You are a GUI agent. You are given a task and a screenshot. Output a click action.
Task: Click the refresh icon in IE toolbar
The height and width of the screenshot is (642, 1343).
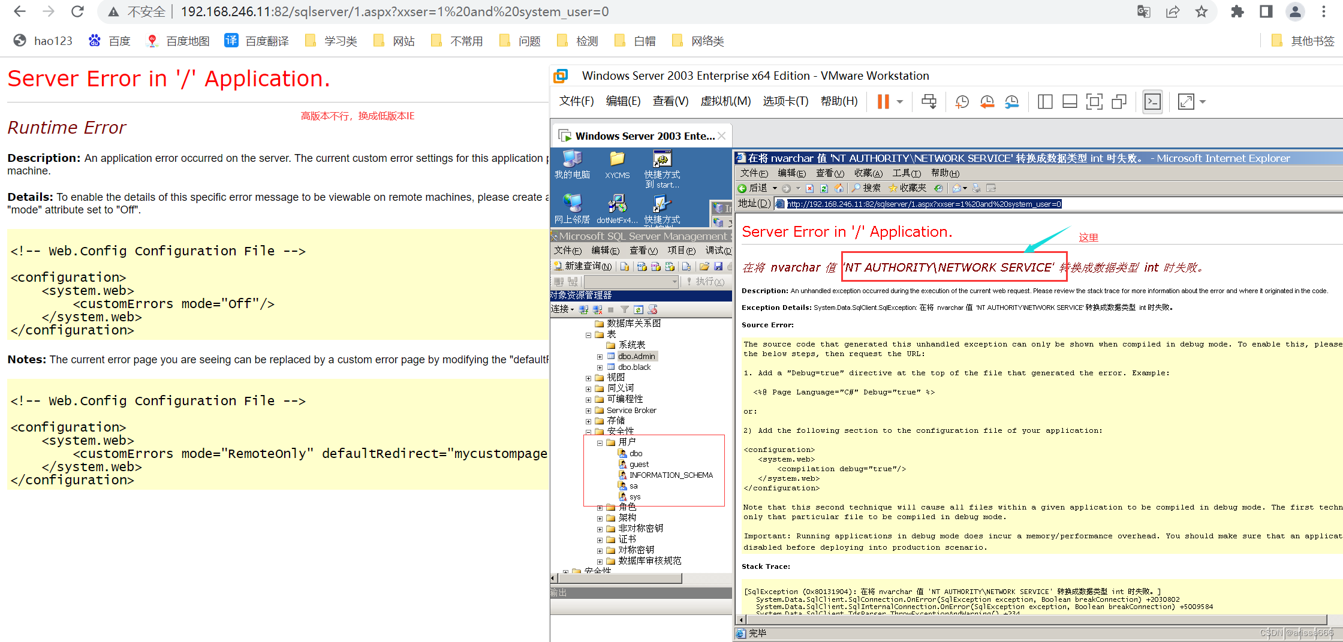pos(824,188)
